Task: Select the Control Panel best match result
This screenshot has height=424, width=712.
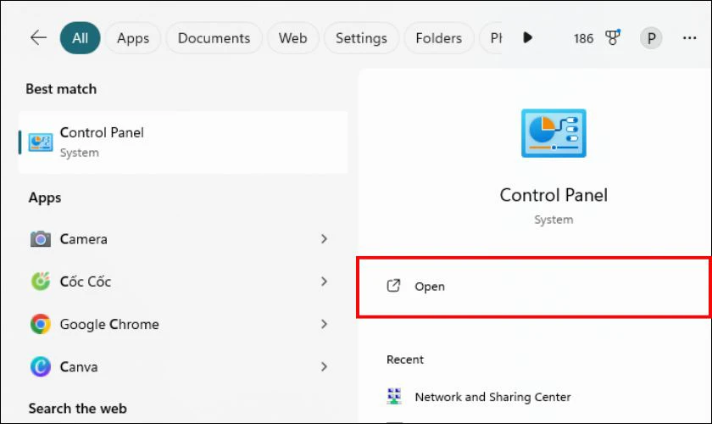Action: click(x=183, y=142)
